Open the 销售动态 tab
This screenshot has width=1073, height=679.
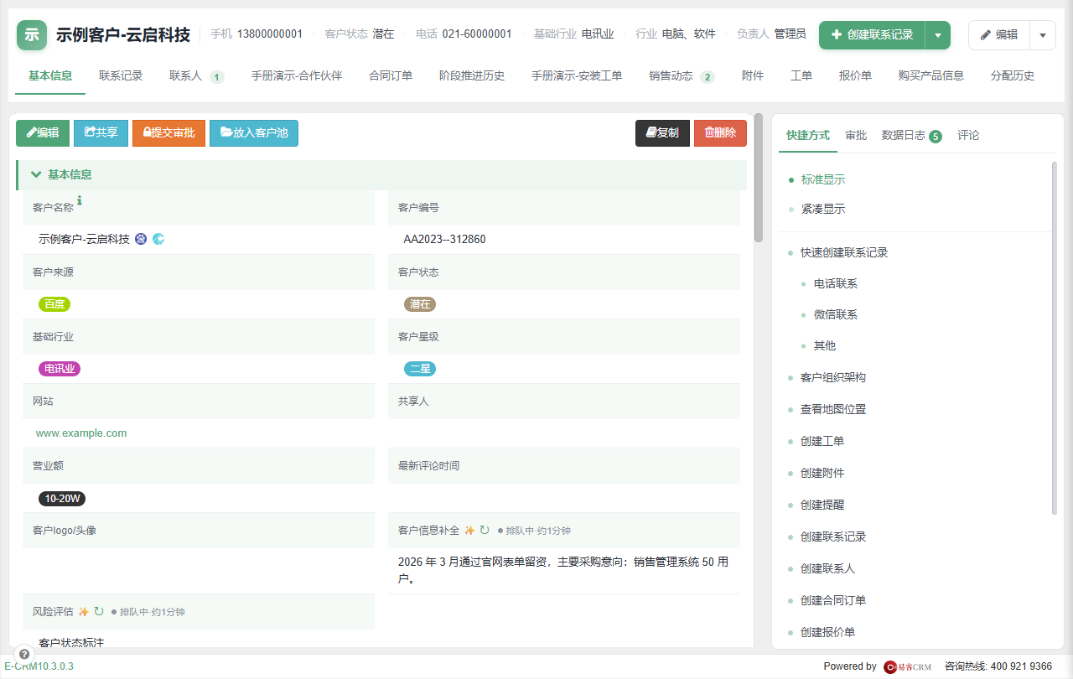click(671, 75)
